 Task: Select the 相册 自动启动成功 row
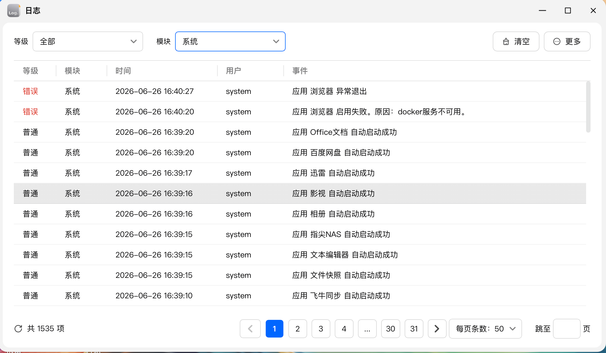pos(300,214)
